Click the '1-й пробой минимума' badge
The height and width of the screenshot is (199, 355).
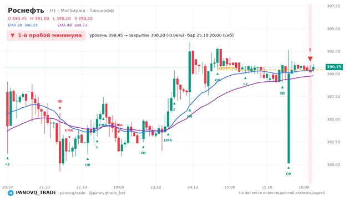click(x=46, y=35)
